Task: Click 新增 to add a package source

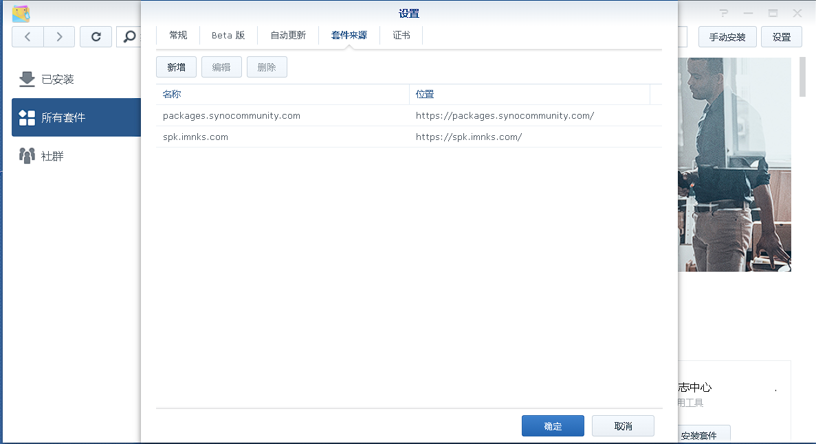Action: click(x=177, y=67)
